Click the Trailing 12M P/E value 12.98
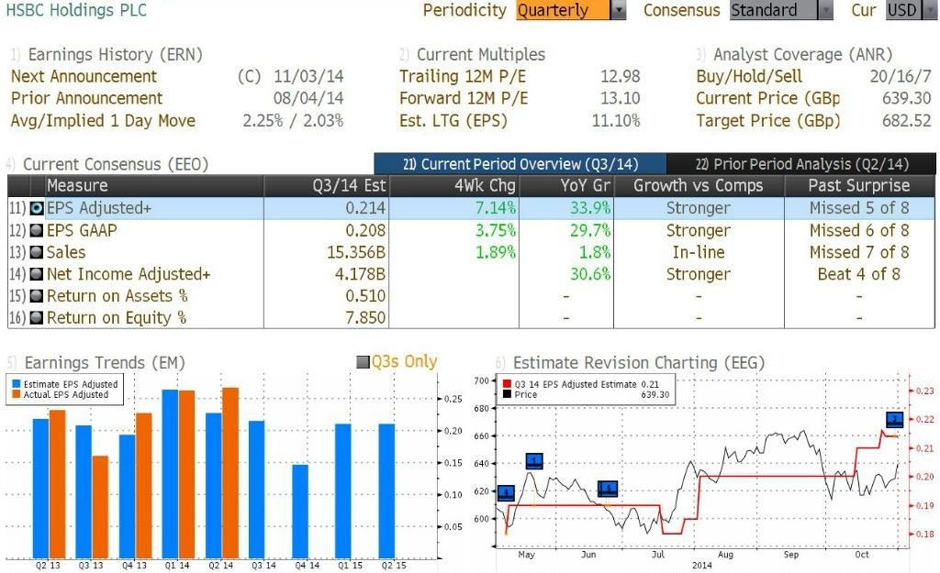Image resolution: width=940 pixels, height=573 pixels. [x=621, y=77]
